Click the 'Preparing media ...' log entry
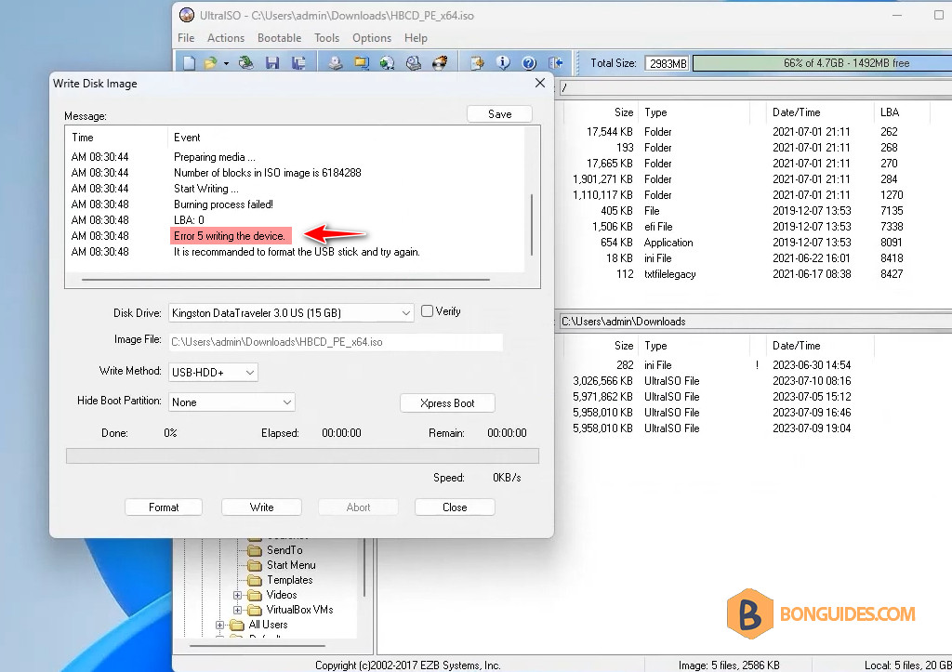 [x=215, y=157]
